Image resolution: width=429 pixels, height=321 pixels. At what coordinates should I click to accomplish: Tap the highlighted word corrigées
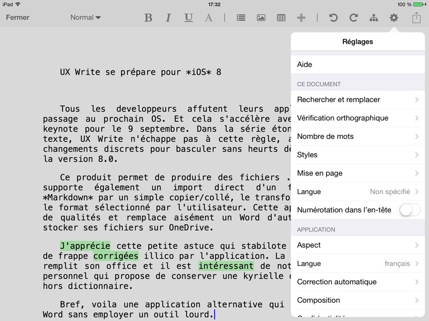pos(116,256)
